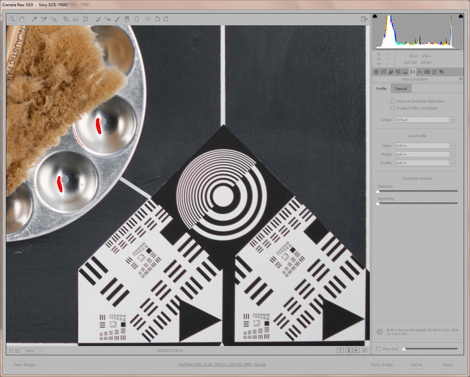Open the Lens Corrections panel menu
The width and height of the screenshot is (470, 377).
[460, 79]
